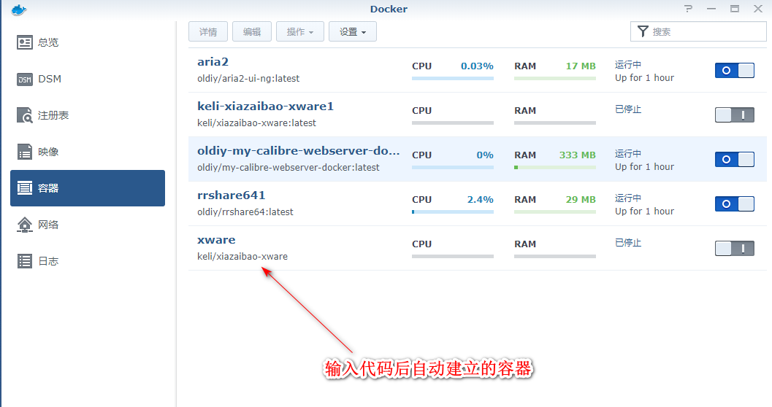Toggle the oldiy-my-calibre-webserver container switch
Screen dimensions: 772x407
click(x=735, y=159)
